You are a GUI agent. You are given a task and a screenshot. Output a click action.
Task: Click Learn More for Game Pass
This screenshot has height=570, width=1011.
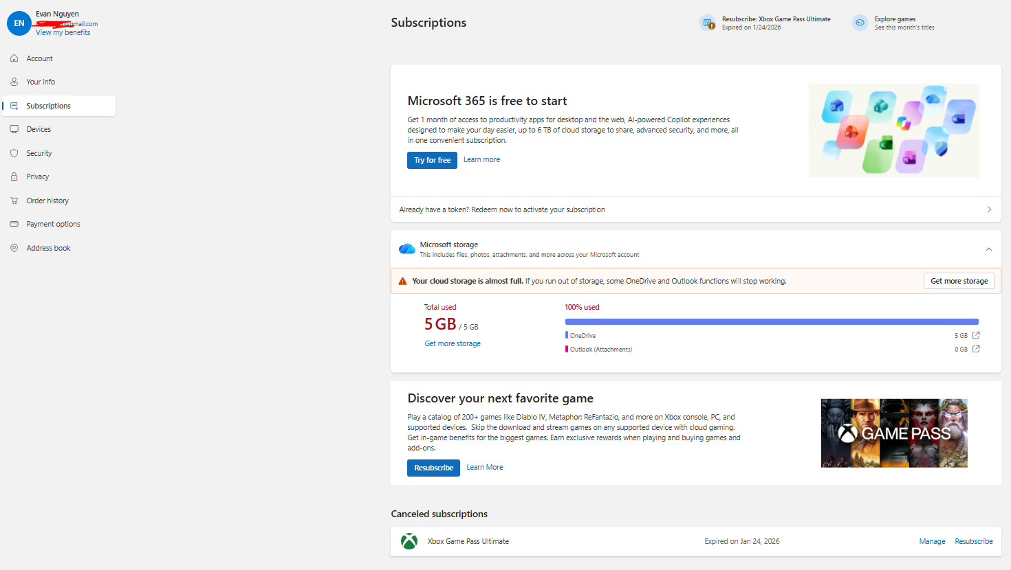[x=485, y=467]
